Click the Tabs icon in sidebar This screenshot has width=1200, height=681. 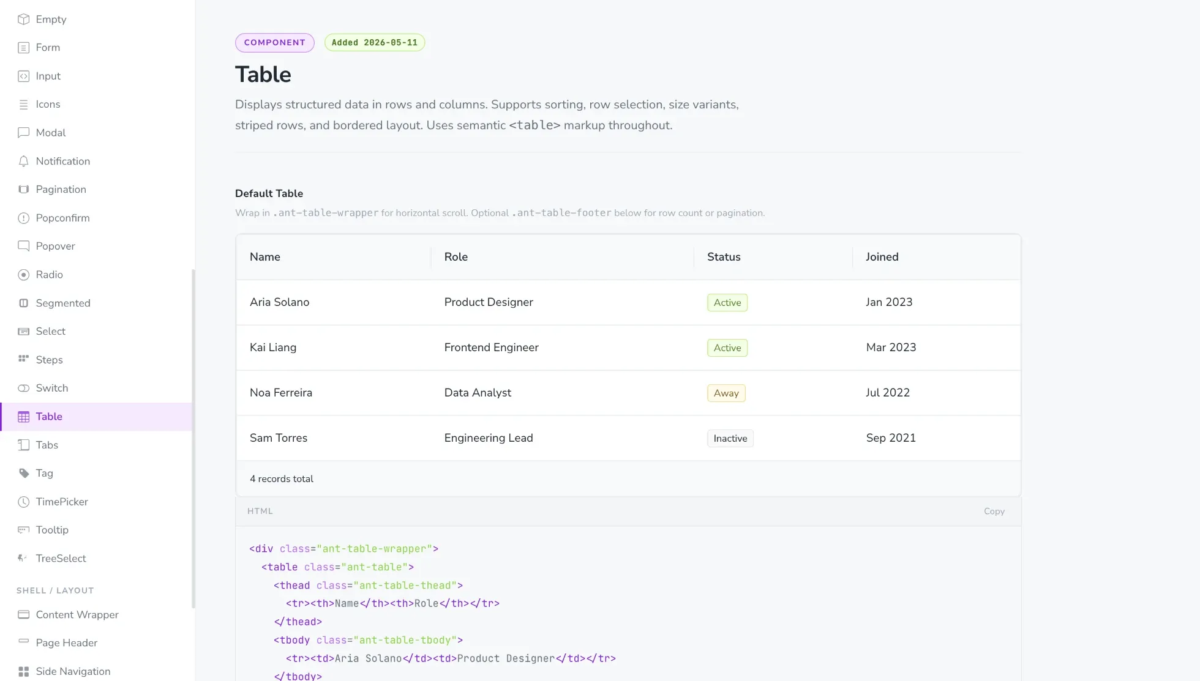coord(23,445)
